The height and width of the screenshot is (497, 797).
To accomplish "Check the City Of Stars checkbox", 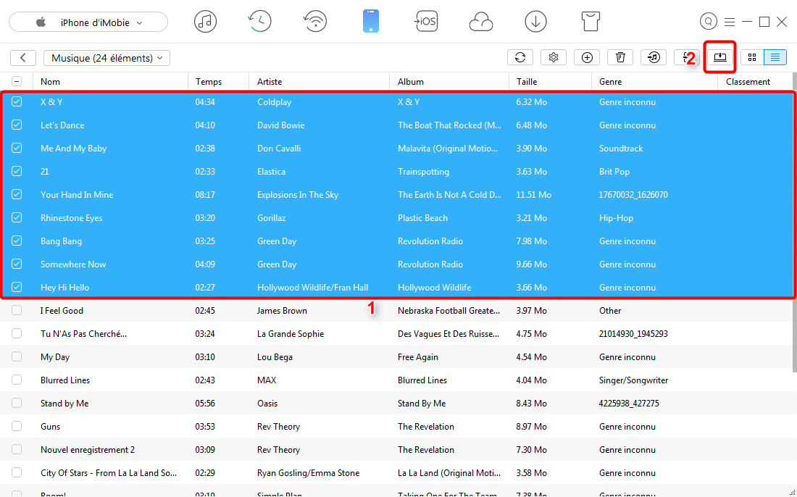I will click(17, 472).
